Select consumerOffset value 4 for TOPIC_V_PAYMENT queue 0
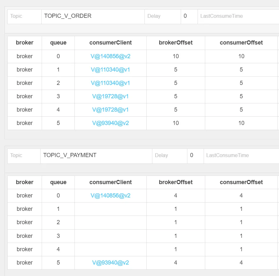 pyautogui.click(x=241, y=196)
